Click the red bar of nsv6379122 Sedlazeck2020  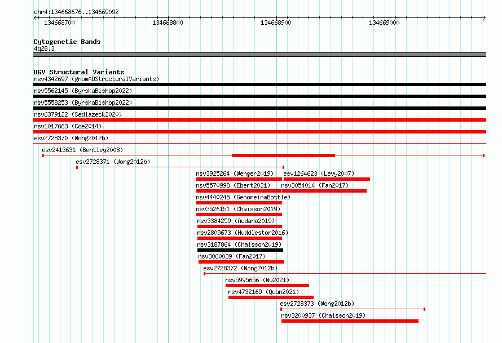pyautogui.click(x=259, y=120)
